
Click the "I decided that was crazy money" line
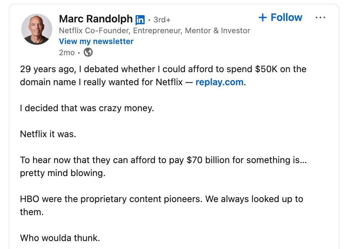[87, 108]
